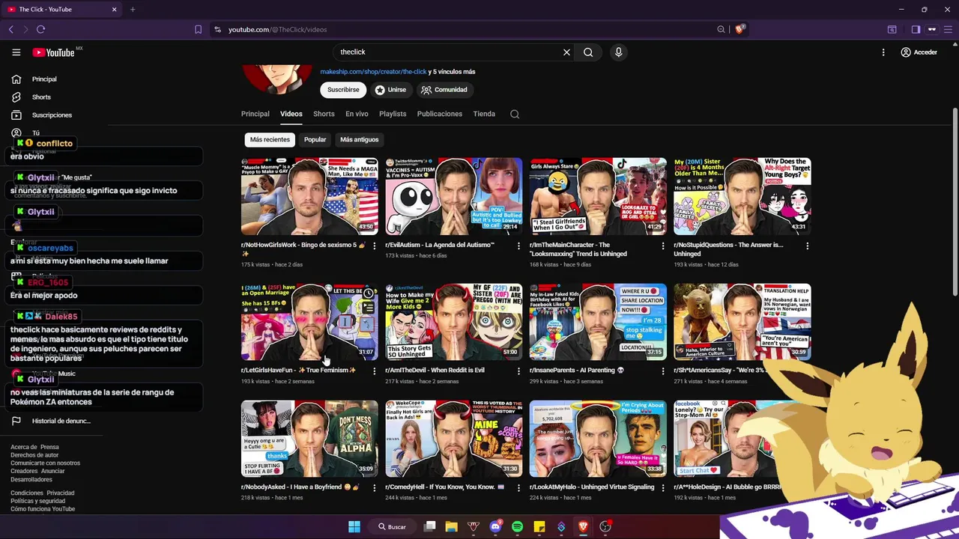
Task: Switch to the En vivo channel tab
Action: (357, 114)
